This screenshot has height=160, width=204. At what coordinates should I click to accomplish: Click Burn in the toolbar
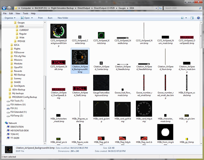[x=50, y=18]
